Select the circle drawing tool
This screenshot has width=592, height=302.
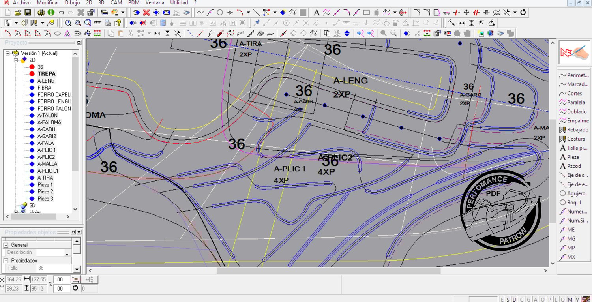[x=220, y=13]
